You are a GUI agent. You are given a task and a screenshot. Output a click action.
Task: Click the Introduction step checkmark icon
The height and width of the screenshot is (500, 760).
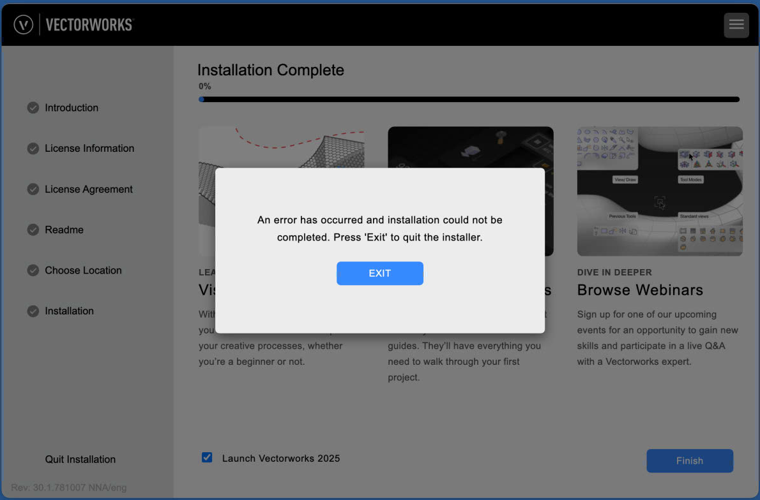pyautogui.click(x=33, y=108)
